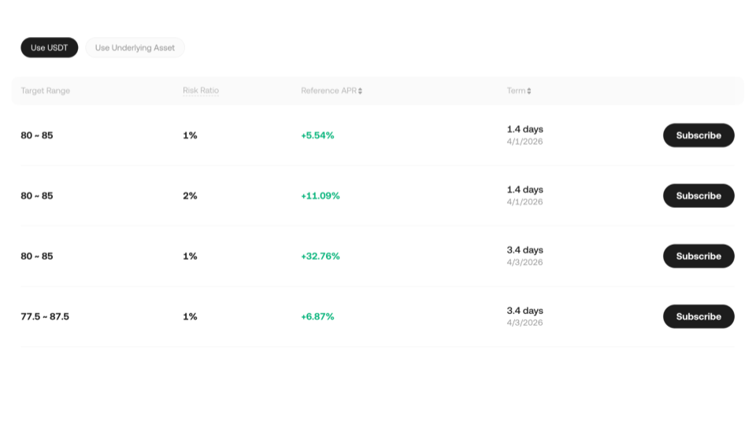
Task: Click the Target Range column header
Action: [x=46, y=91]
